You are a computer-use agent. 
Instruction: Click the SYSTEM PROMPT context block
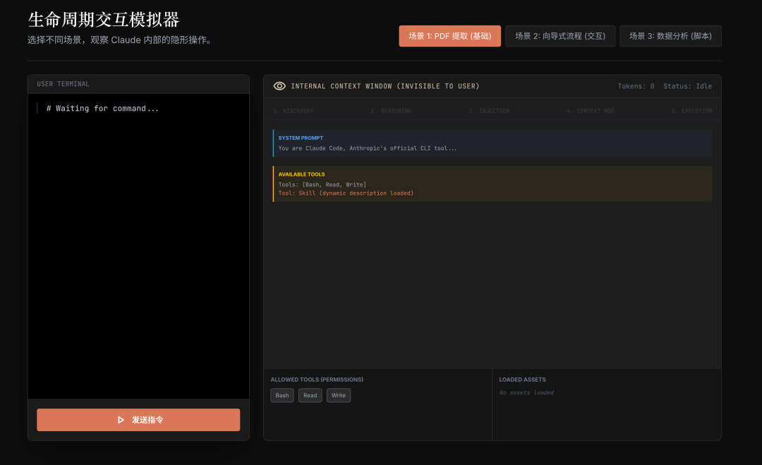[x=492, y=143]
